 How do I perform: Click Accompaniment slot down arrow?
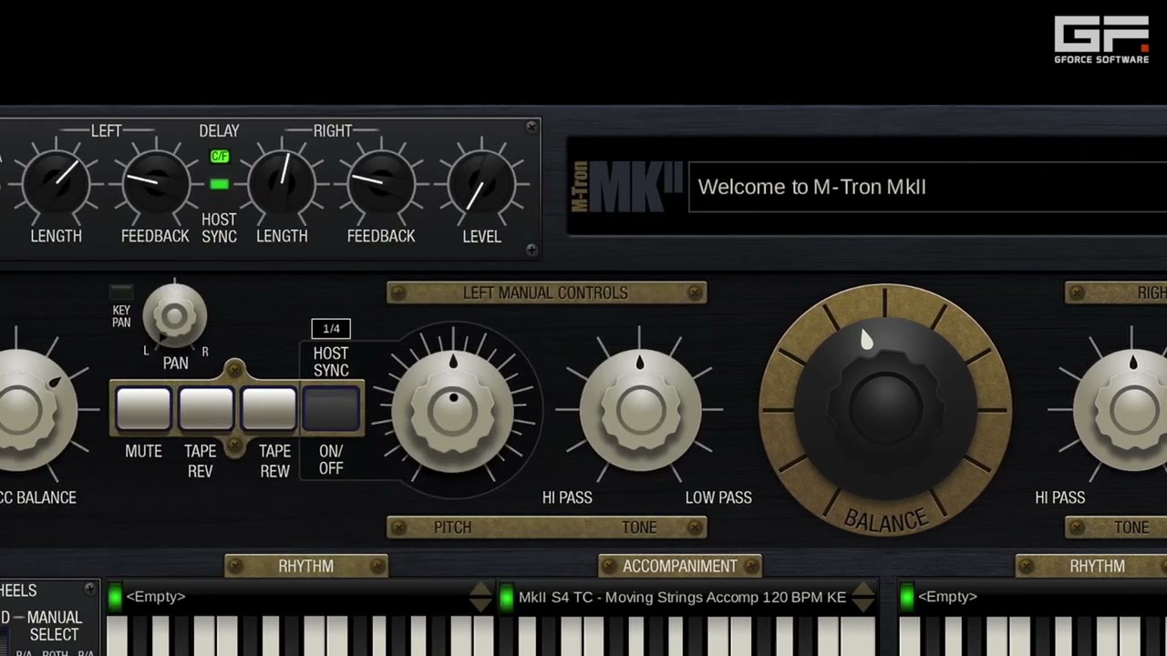(862, 605)
